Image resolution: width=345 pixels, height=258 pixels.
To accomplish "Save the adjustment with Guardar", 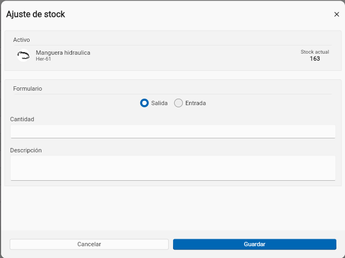I will click(x=255, y=244).
